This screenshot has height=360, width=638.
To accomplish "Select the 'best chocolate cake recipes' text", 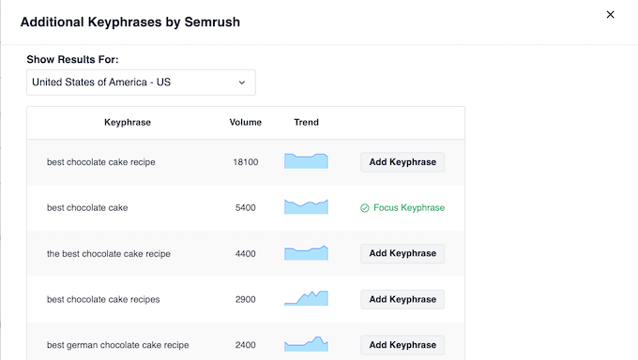I will coord(103,299).
